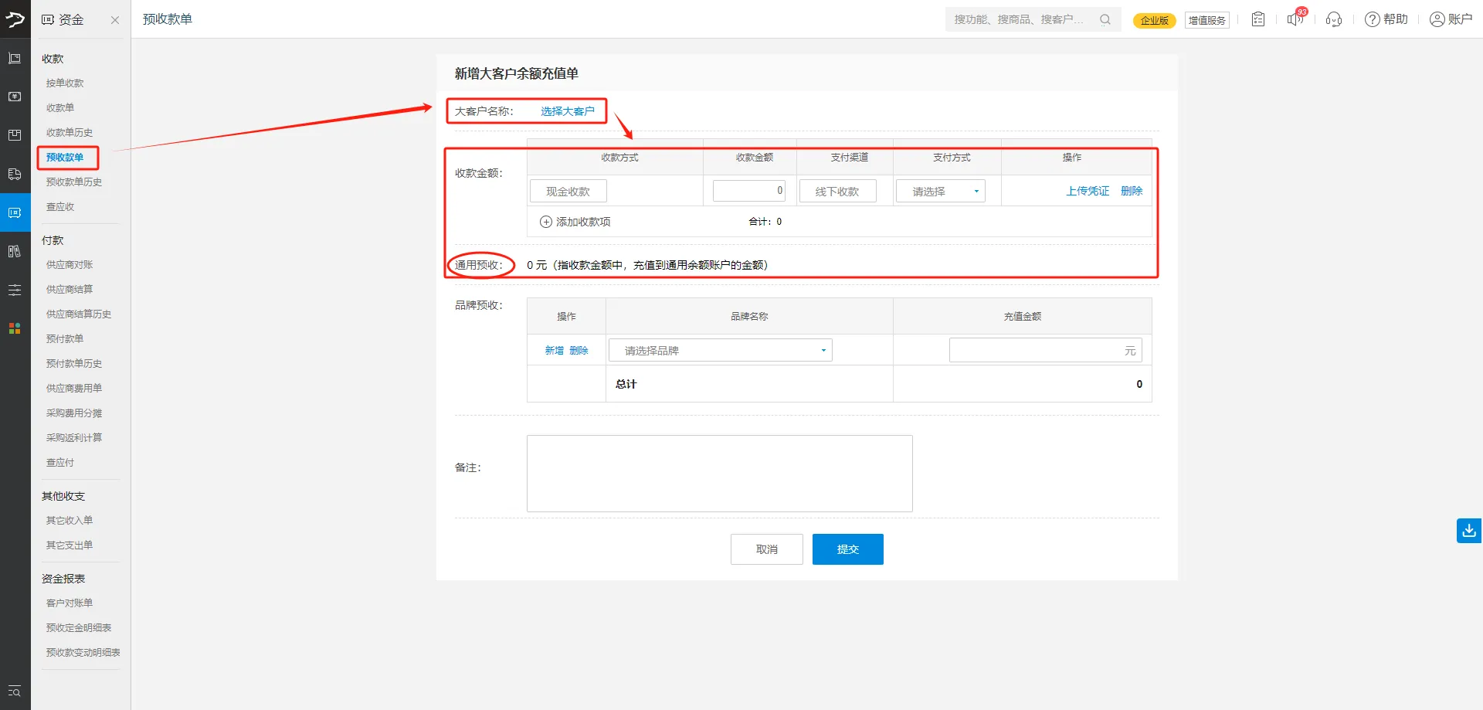Click the sliders settings icon in left sidebar
This screenshot has height=710, width=1483.
pyautogui.click(x=15, y=290)
